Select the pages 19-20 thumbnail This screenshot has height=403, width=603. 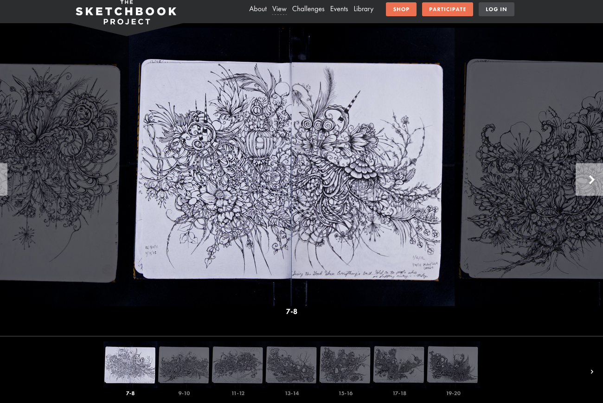pos(453,365)
